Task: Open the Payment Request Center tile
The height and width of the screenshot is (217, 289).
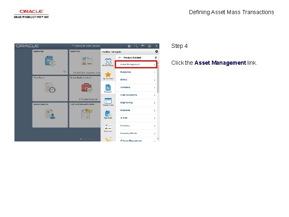Action: pos(85,115)
